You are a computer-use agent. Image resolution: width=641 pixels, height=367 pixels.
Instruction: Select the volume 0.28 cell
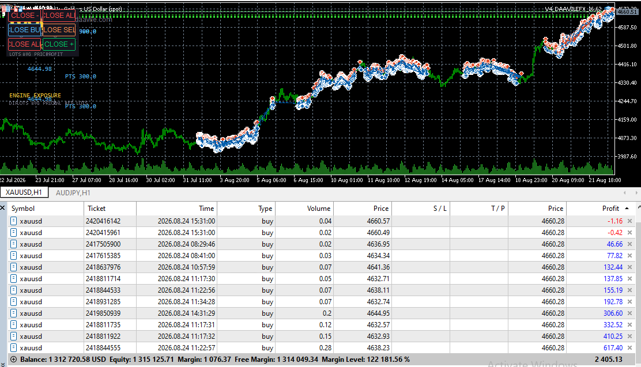[304, 348]
